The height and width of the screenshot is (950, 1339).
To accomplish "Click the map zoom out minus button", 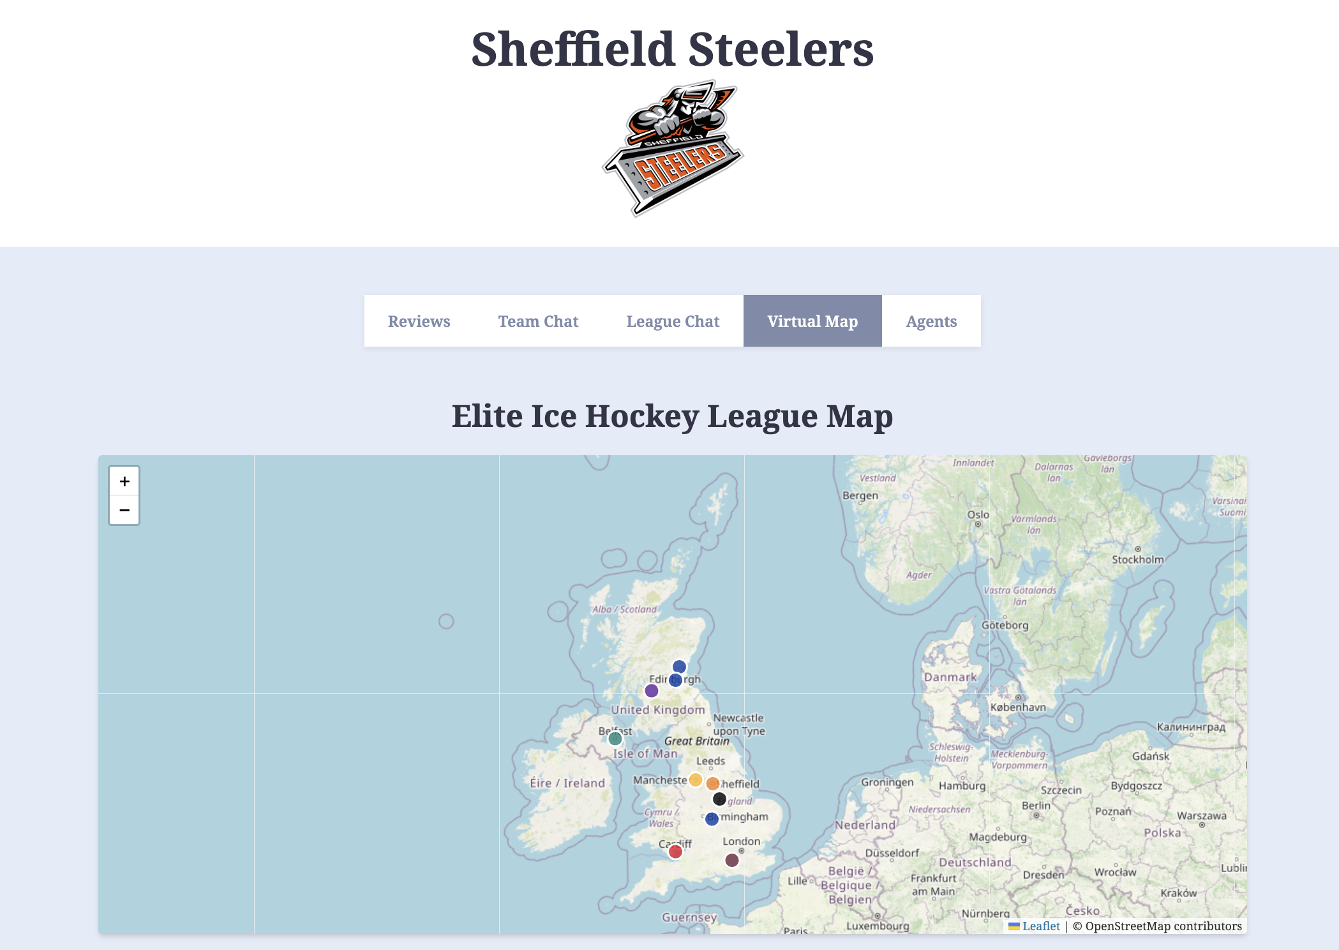I will click(124, 510).
